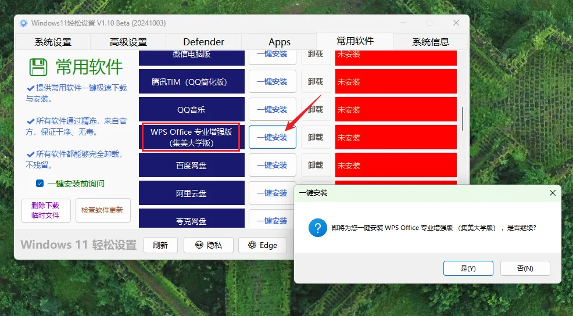The height and width of the screenshot is (316, 573).
Task: Select the 腾讯TIM（QQ简化版）label
Action: coord(192,81)
